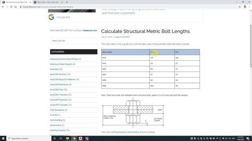
Task: Switch to Chrome in the taskbar
Action: pyautogui.click(x=74, y=138)
